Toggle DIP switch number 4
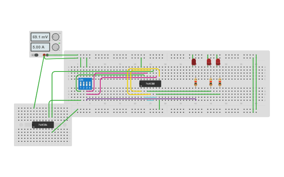The height and width of the screenshot is (177, 284). coord(90,84)
